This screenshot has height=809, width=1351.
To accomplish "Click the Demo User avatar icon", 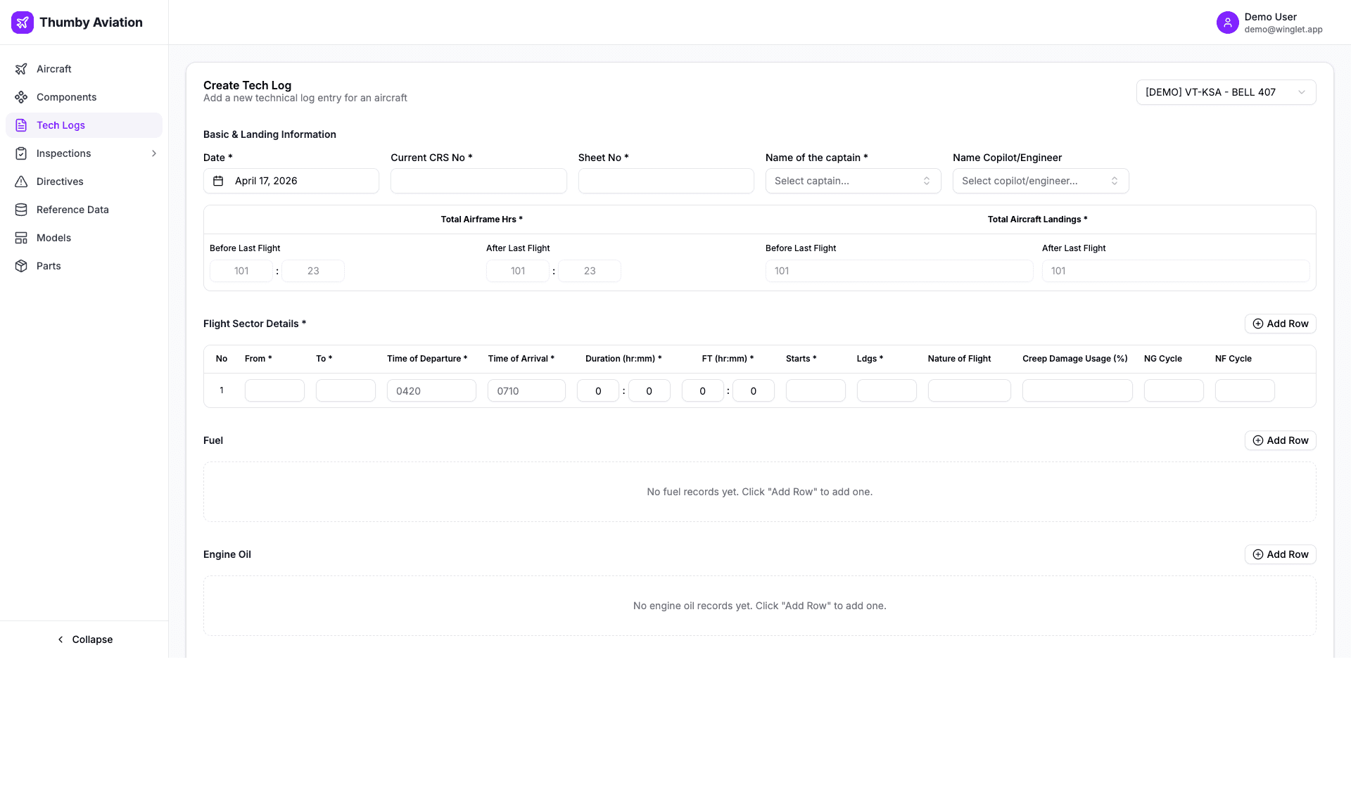I will pos(1228,23).
